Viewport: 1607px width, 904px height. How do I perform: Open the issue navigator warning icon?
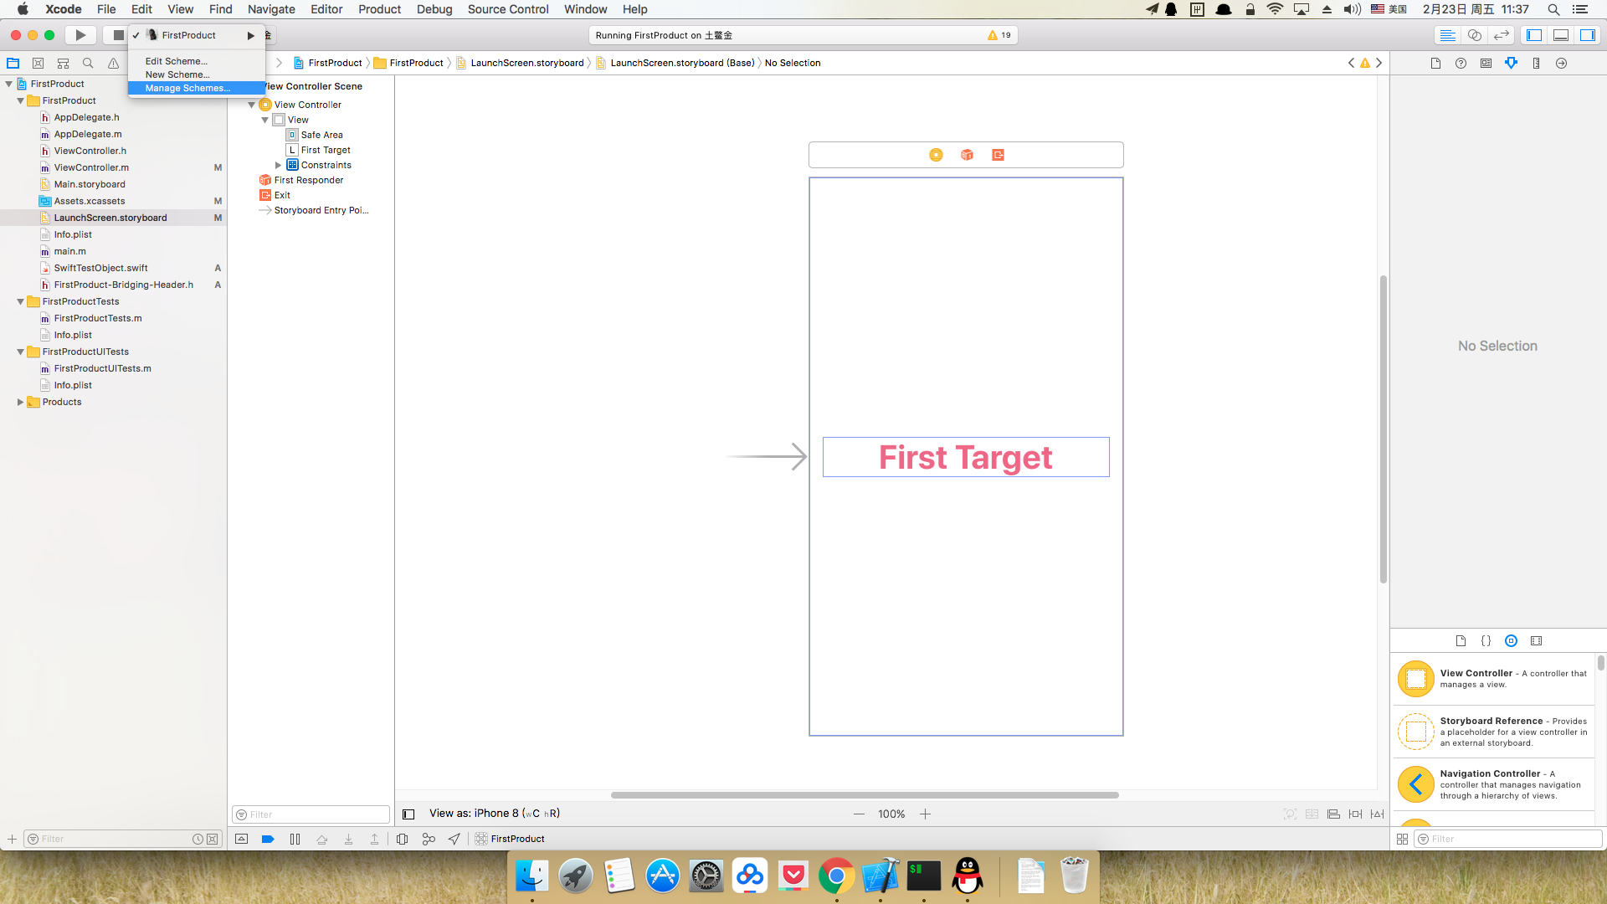point(113,63)
